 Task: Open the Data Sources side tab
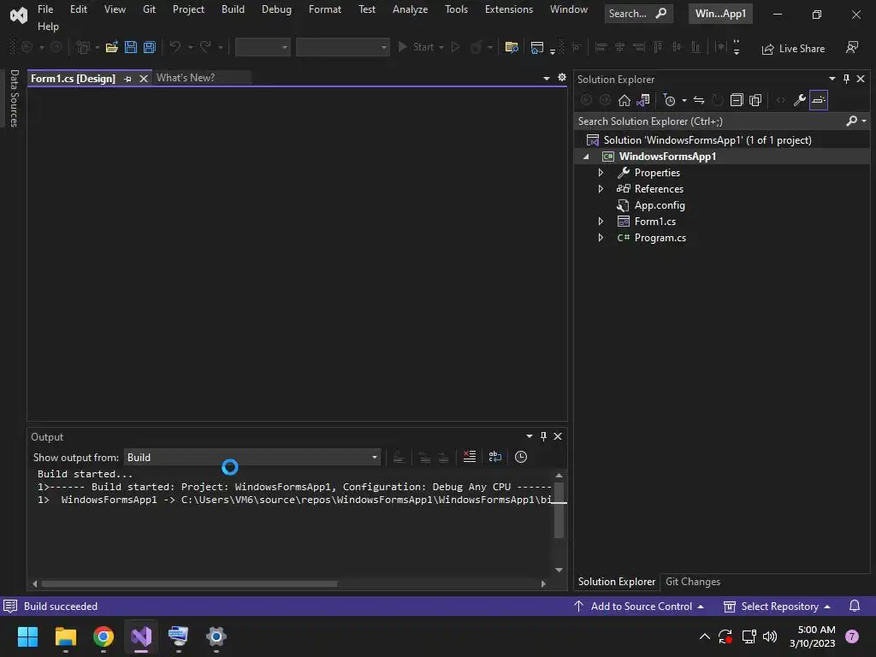pyautogui.click(x=14, y=98)
